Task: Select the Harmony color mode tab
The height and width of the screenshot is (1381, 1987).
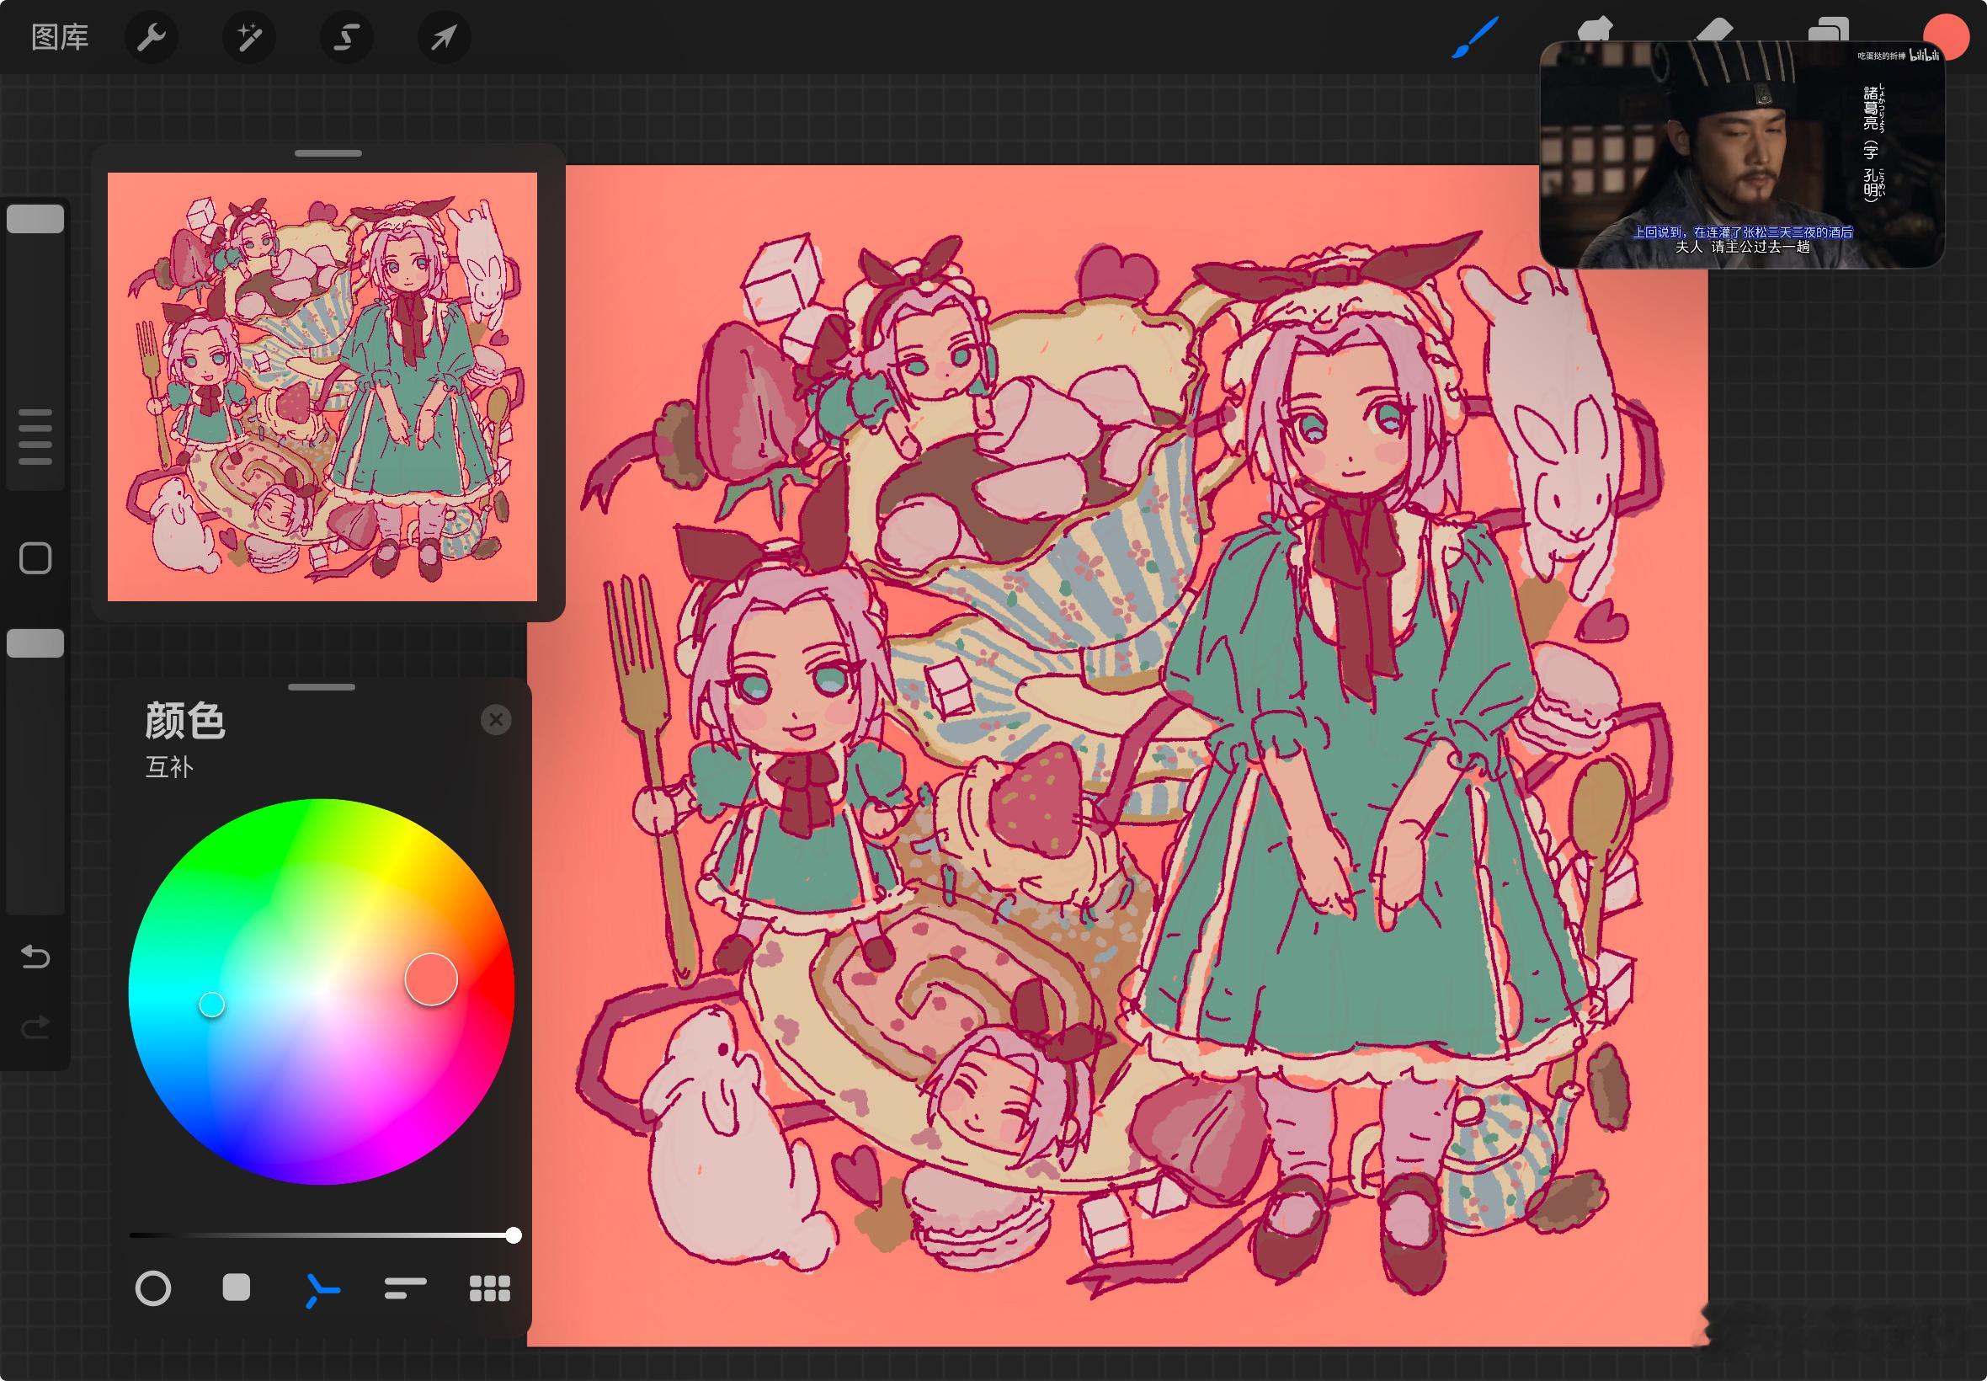Action: (322, 1289)
